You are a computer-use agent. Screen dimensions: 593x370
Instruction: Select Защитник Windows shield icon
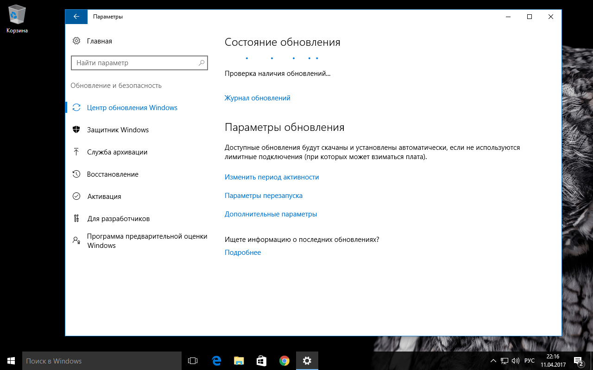coord(76,130)
